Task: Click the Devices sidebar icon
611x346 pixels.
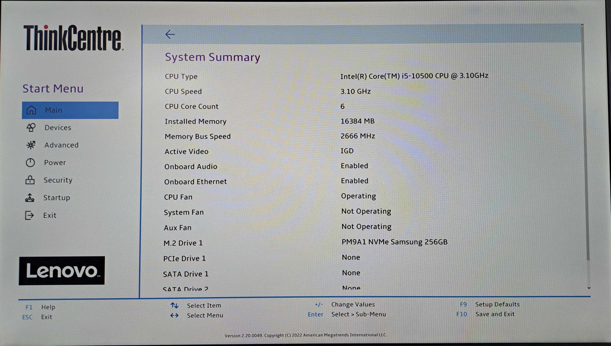Action: click(x=31, y=128)
